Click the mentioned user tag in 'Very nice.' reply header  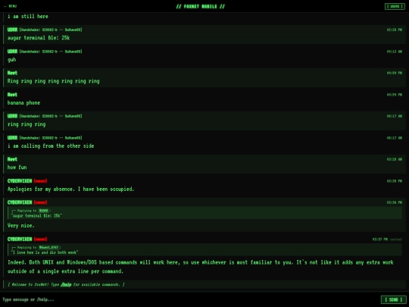pyautogui.click(x=44, y=211)
